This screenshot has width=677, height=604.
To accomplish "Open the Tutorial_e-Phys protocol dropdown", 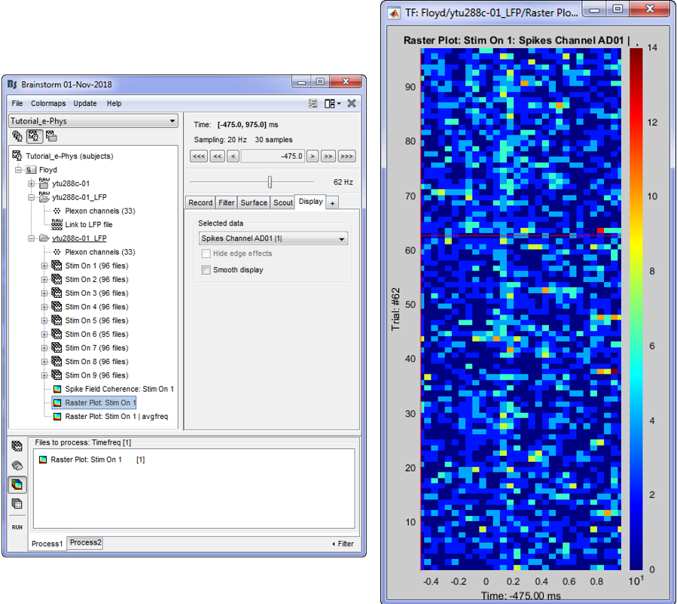I will click(x=93, y=121).
